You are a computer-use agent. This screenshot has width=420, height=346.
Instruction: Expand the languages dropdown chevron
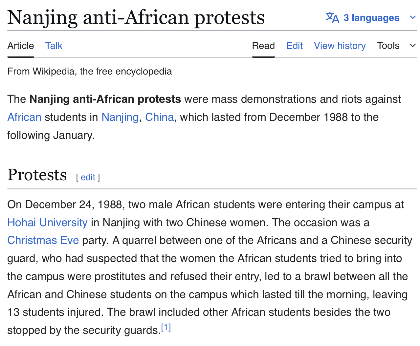413,18
